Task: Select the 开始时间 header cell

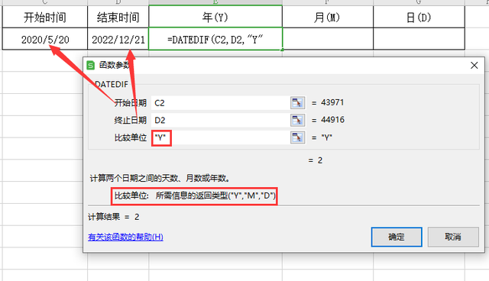Action: click(45, 17)
